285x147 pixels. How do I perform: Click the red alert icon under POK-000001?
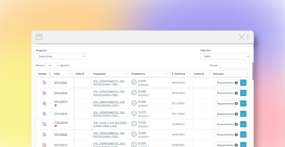(x=56, y=126)
